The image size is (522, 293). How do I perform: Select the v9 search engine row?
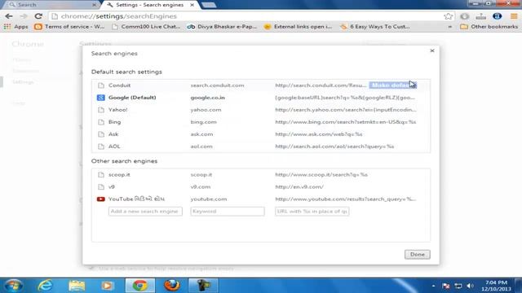tap(261, 186)
